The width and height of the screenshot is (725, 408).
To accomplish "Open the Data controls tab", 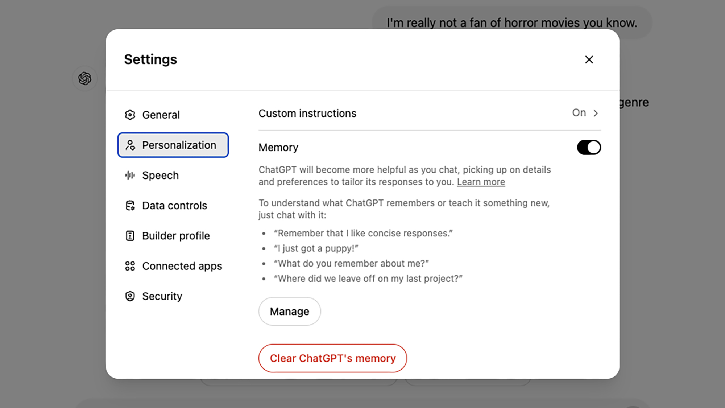I will pos(174,206).
